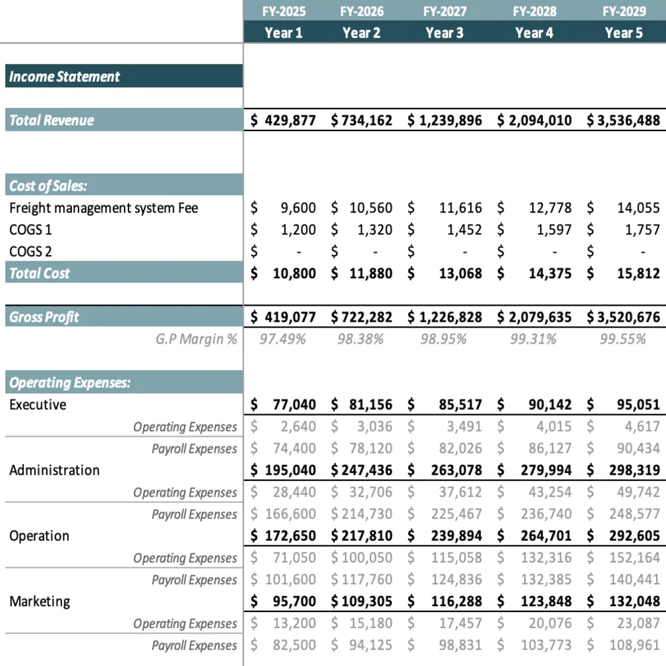Click Executive operating expenses value 2,640
This screenshot has width=666, height=666.
click(298, 426)
